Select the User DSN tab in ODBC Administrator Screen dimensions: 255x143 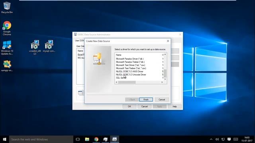tap(79, 41)
